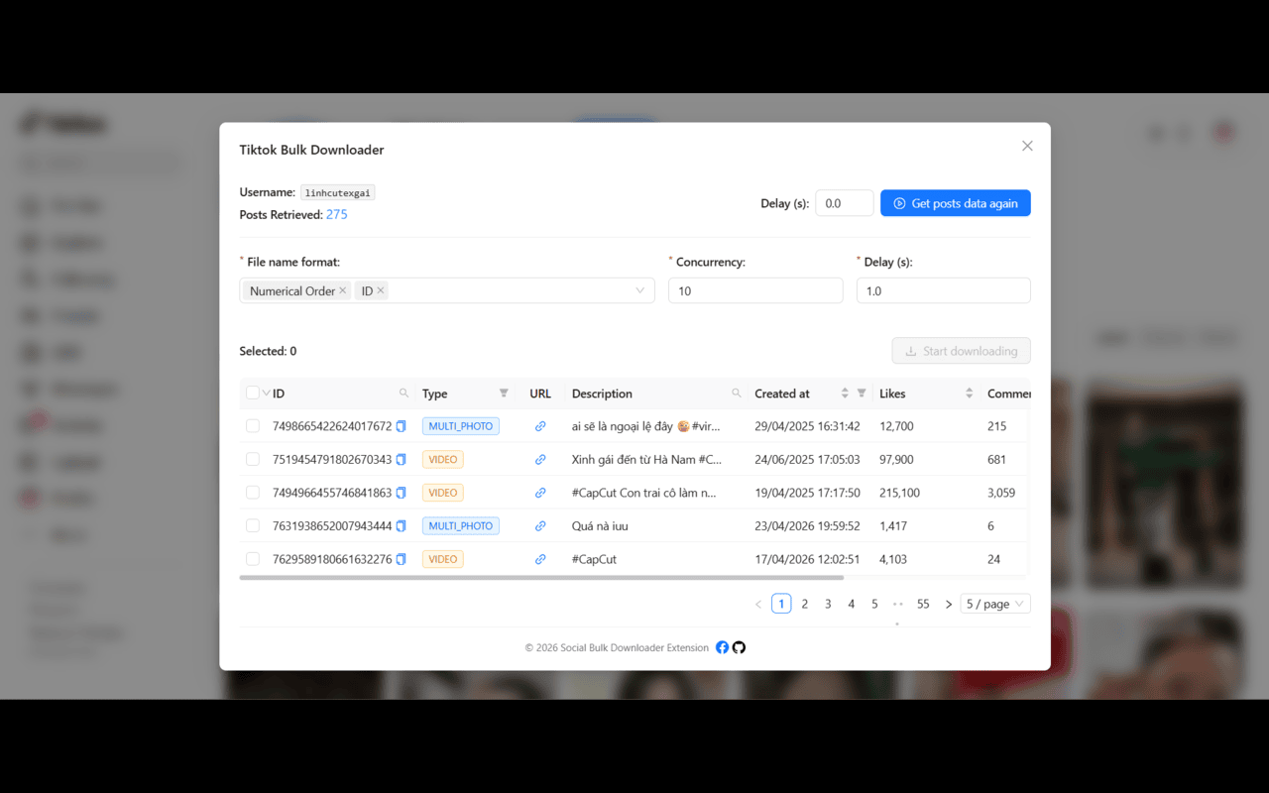The image size is (1269, 793).
Task: Go to page 55
Action: (923, 604)
